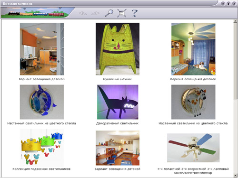Open the black wolf decorative lamp thumbnail
Screen dimensions: 238x178
click(x=118, y=102)
